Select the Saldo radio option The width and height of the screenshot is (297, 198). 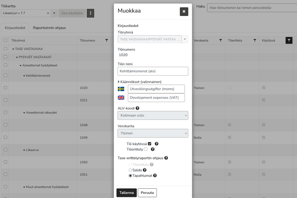click(x=130, y=170)
